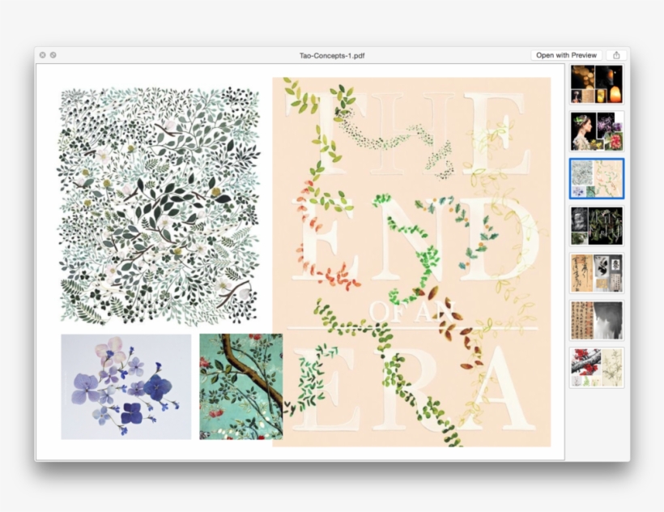Click the letter 'A' in ERA
Screen dimensions: 664x512
click(x=500, y=389)
